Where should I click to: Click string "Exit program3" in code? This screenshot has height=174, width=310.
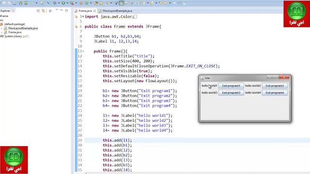(x=155, y=101)
